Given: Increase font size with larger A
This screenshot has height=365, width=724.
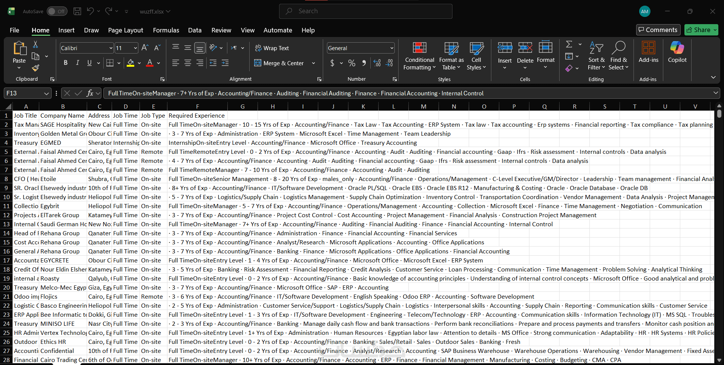Looking at the screenshot, I should [145, 48].
